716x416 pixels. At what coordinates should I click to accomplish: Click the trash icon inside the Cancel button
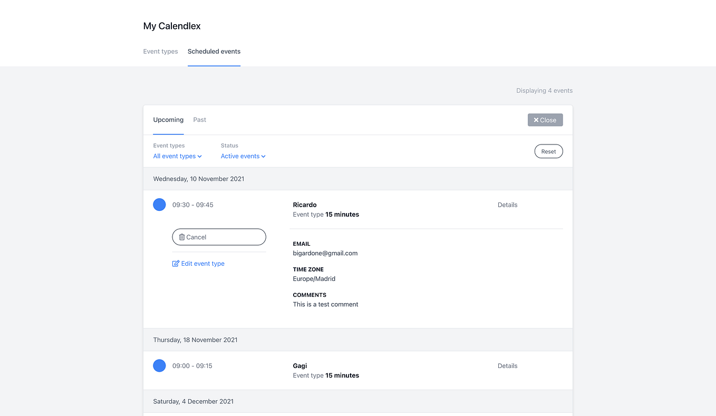coord(181,237)
